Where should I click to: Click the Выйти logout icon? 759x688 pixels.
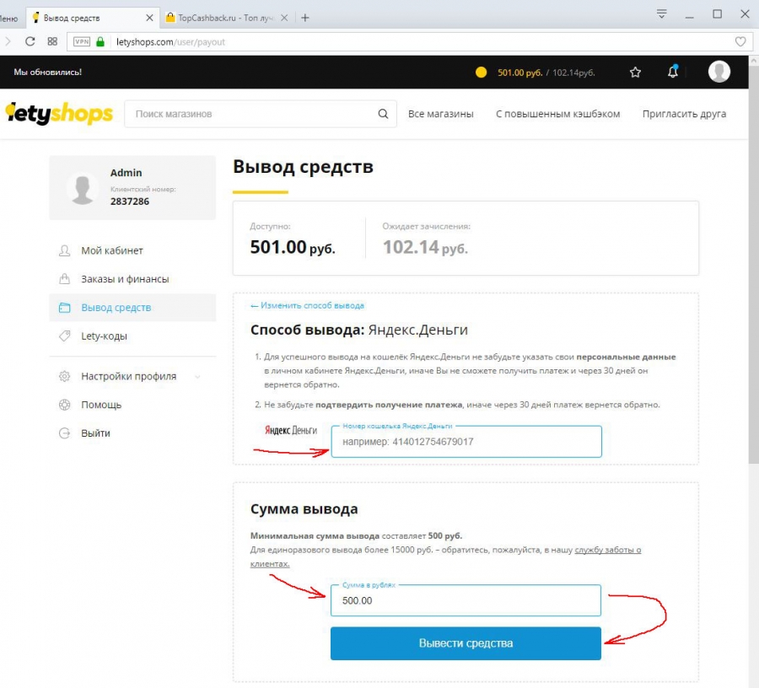coord(64,433)
